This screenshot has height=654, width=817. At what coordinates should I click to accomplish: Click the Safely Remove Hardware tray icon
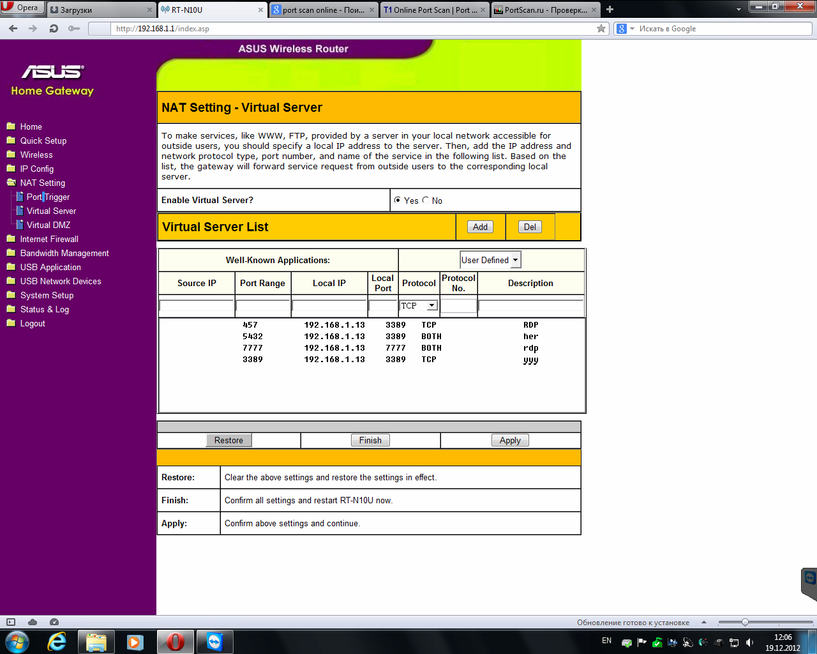point(627,643)
